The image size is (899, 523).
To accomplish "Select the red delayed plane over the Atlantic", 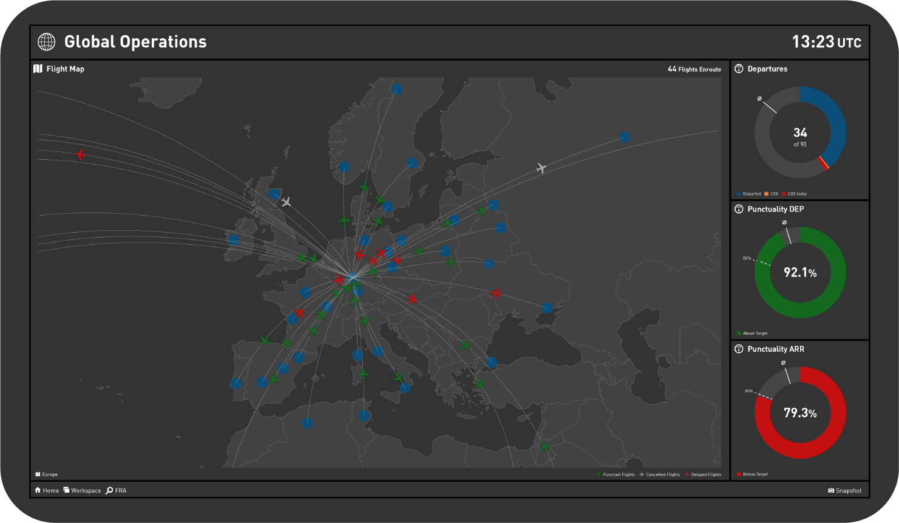I will pos(80,155).
